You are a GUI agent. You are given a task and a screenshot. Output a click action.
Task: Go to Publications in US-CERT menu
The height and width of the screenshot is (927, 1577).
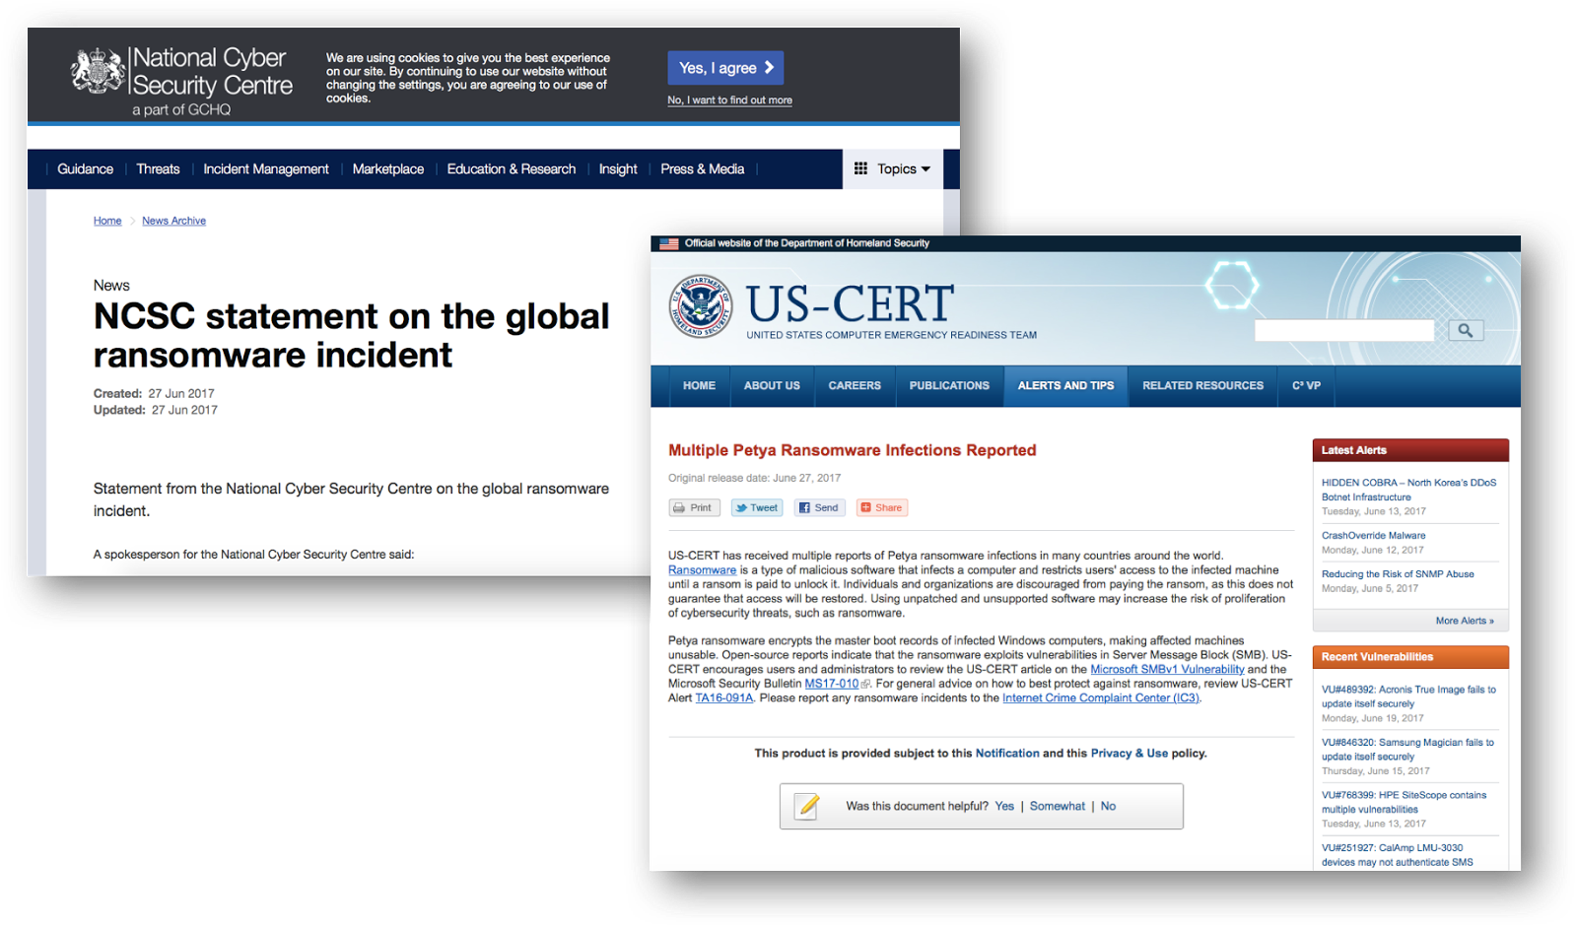click(948, 386)
